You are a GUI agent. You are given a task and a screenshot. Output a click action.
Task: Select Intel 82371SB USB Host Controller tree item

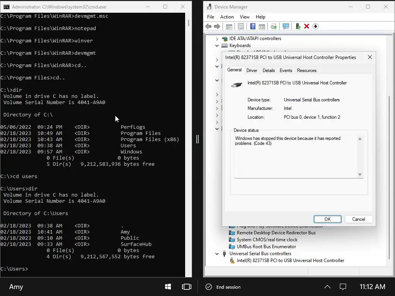(x=290, y=261)
